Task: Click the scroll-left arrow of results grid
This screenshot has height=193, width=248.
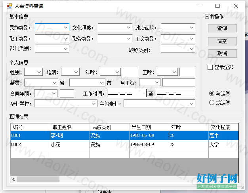Action: click(x=13, y=179)
